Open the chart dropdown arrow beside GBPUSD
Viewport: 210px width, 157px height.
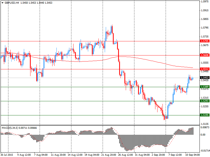pos(2,3)
